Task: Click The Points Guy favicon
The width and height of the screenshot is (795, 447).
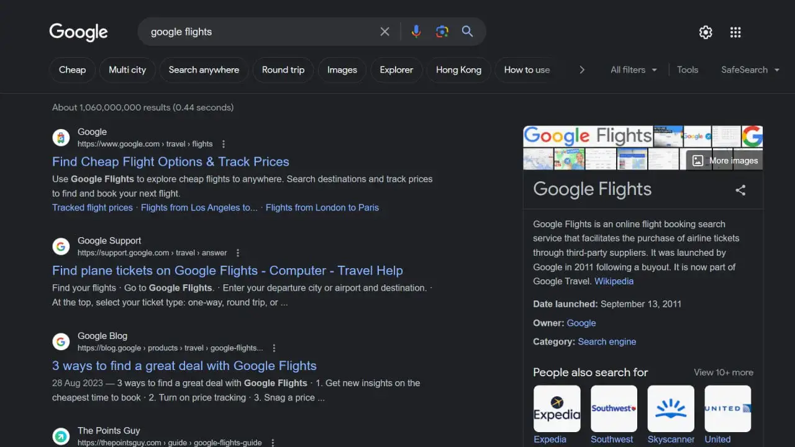Action: click(x=61, y=436)
